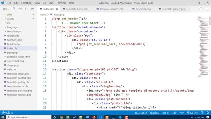Refresh the Explorer file tree
The image size is (211, 119).
[26, 9]
